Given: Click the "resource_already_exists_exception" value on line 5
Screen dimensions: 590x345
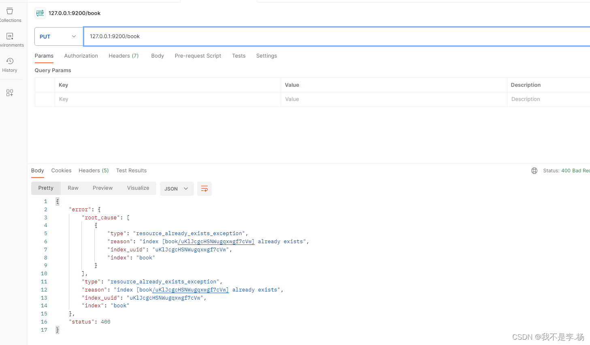Looking at the screenshot, I should tap(189, 234).
